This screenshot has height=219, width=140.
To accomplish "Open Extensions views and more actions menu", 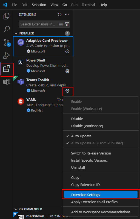I will [x=67, y=14].
